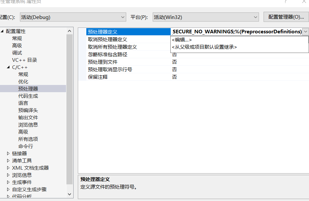
Task: Select 所有选项 in the tree
Action: [x=28, y=139]
